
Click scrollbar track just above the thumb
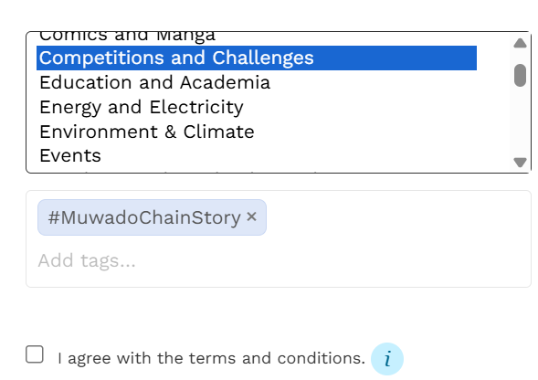pos(520,57)
